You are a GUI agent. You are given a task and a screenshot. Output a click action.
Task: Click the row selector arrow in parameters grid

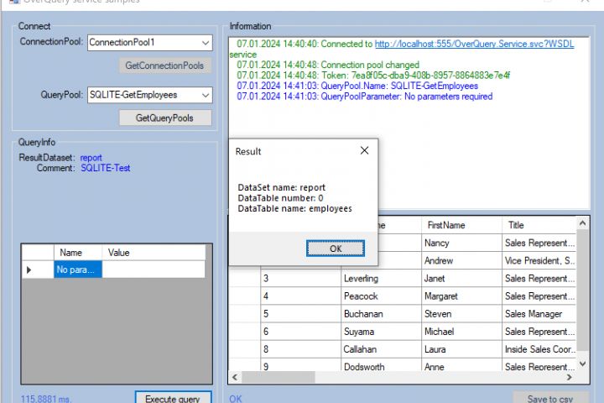coord(31,270)
